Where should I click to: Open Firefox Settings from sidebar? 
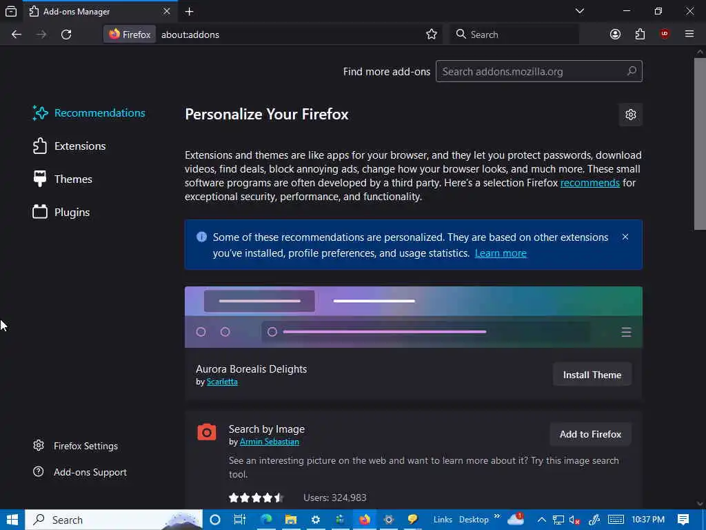click(x=76, y=446)
